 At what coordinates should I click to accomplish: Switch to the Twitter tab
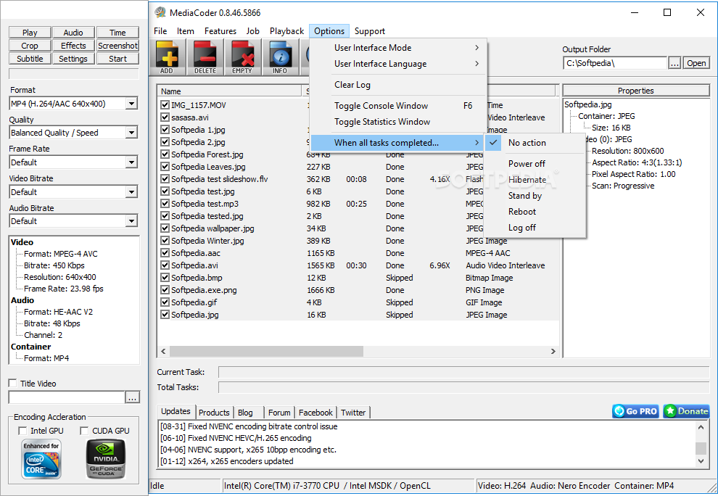[353, 412]
